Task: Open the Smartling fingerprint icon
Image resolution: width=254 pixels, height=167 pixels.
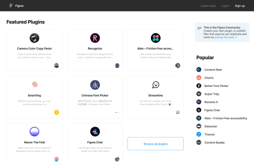Action: 34,85
